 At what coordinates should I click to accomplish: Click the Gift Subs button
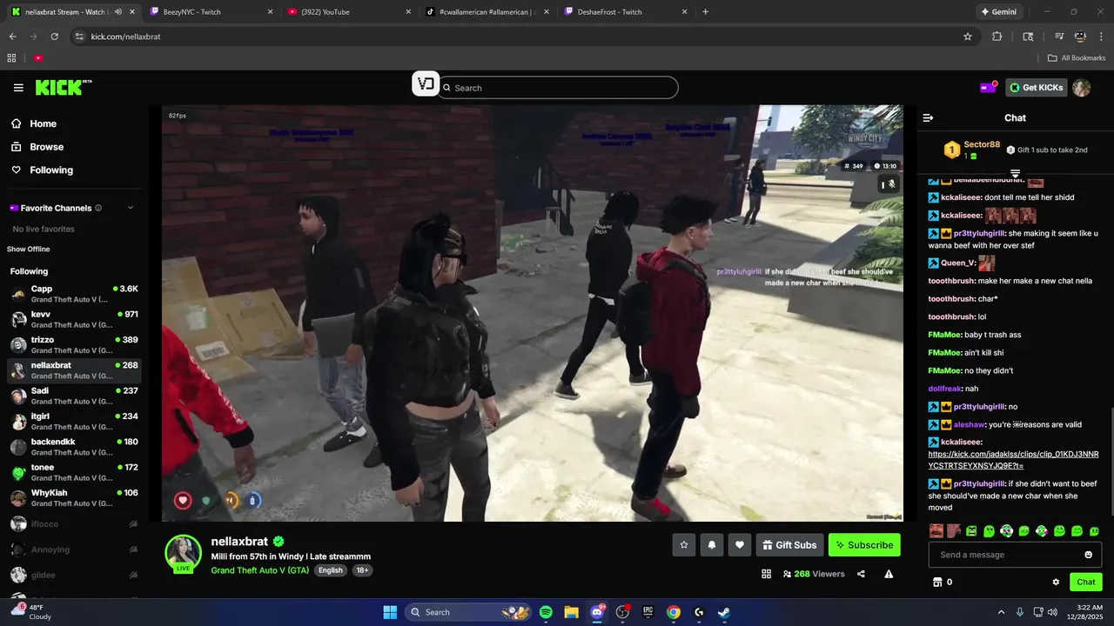[x=790, y=545]
